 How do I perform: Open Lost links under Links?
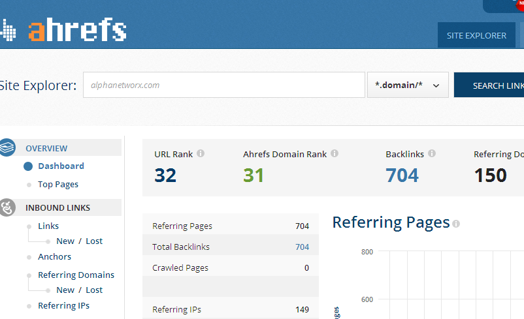click(94, 241)
